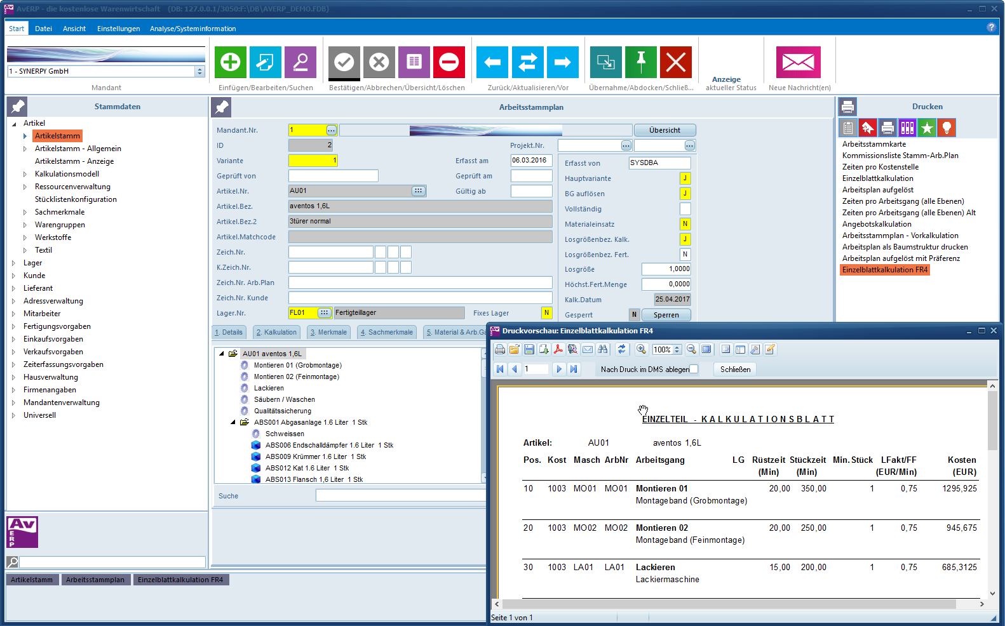Click the Aktualisieren refresh arrows icon
This screenshot has width=1005, height=626.
pyautogui.click(x=527, y=62)
